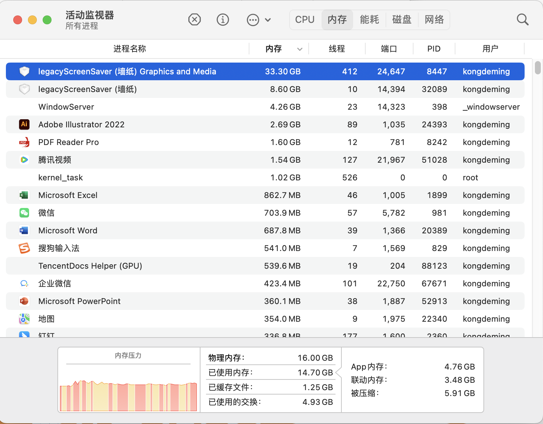Click the process info (i) toolbar icon
Image resolution: width=543 pixels, height=424 pixels.
click(223, 20)
